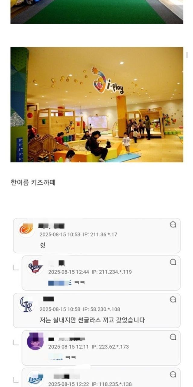Click the comment text 저는 실내지만 썬글라스 끼고 갔었습니다
This screenshot has width=193, height=387.
pos(92,320)
